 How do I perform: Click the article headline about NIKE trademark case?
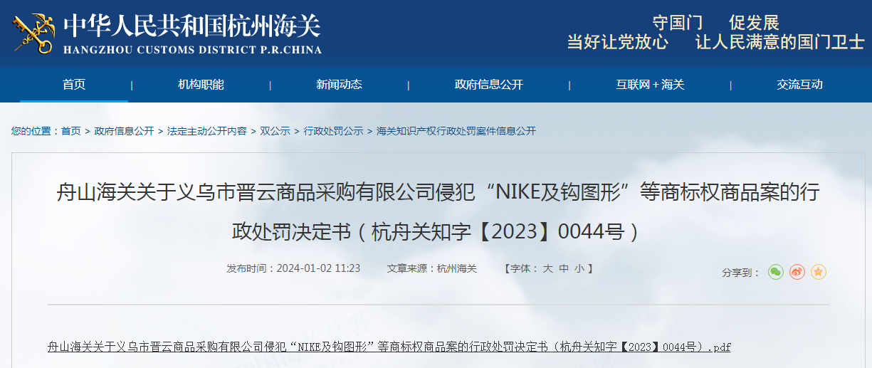click(438, 211)
